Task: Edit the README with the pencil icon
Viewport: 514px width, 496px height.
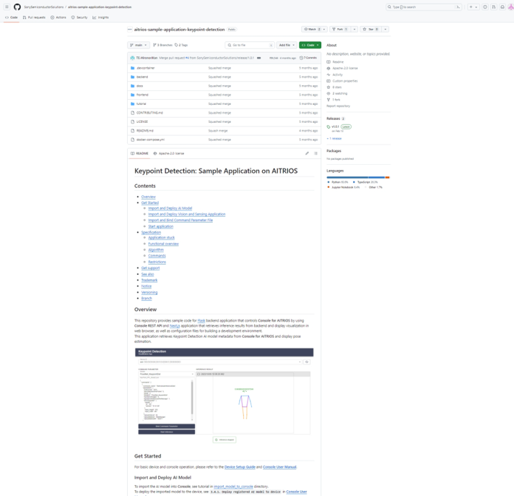Action: click(x=307, y=153)
